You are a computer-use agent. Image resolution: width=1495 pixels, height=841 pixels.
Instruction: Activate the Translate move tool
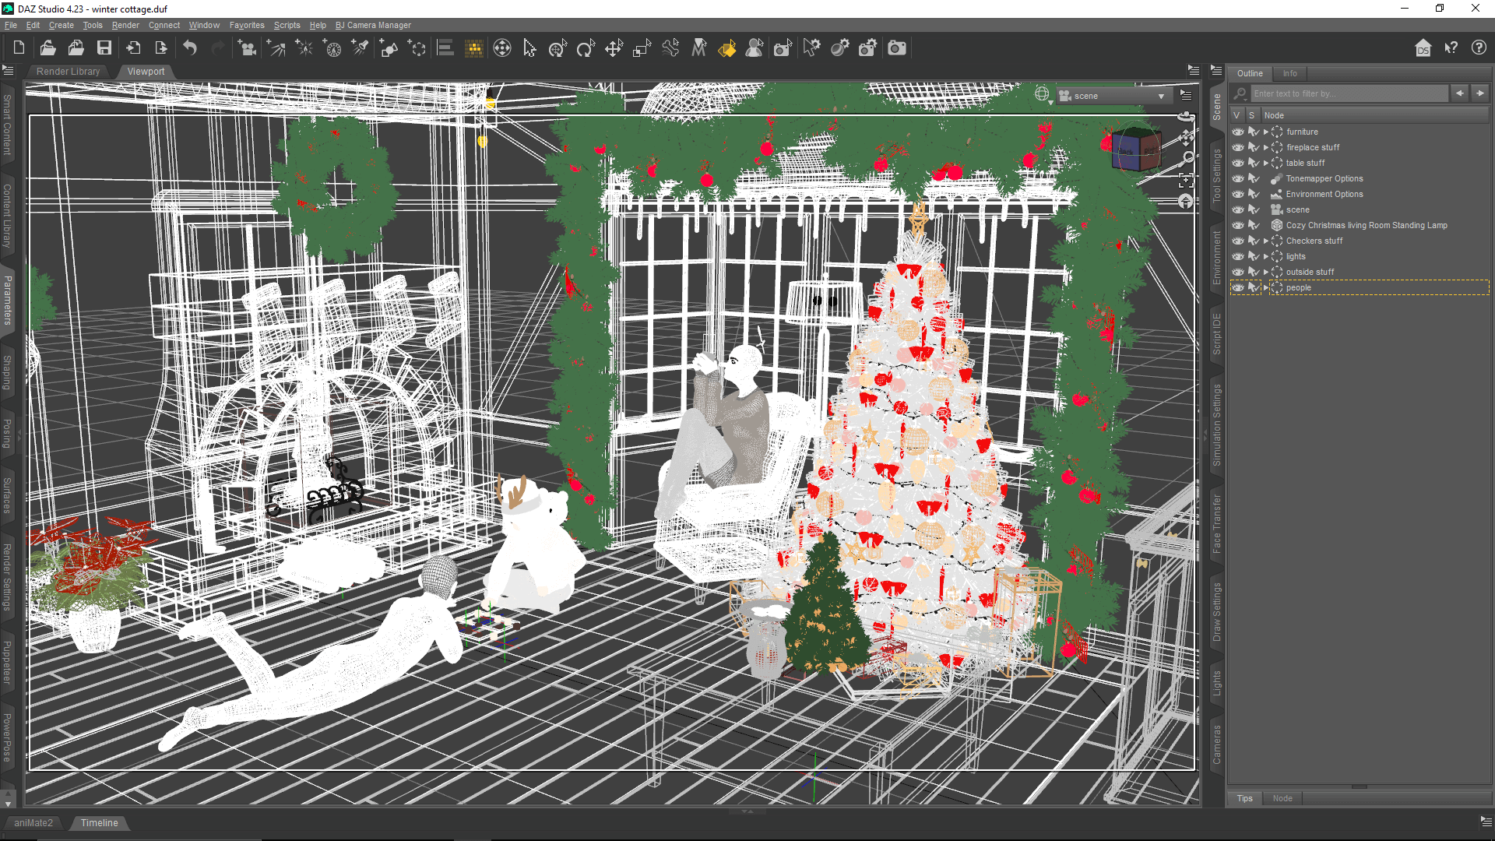pos(614,48)
